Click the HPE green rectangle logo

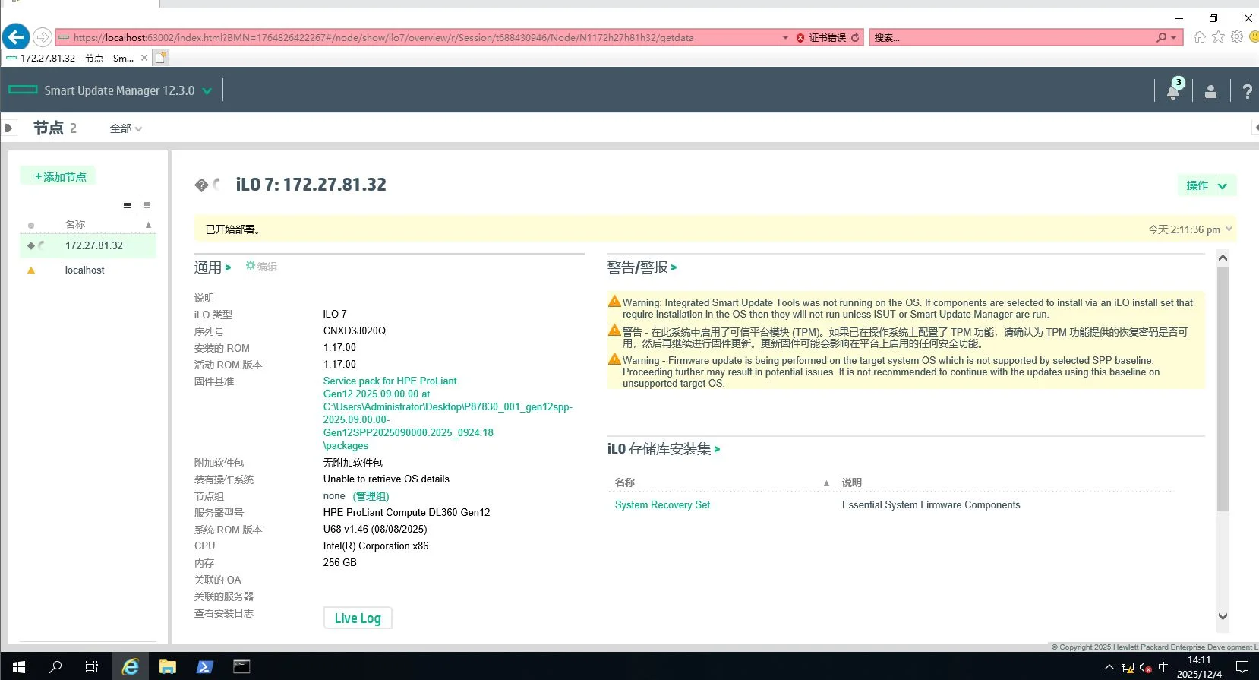23,90
